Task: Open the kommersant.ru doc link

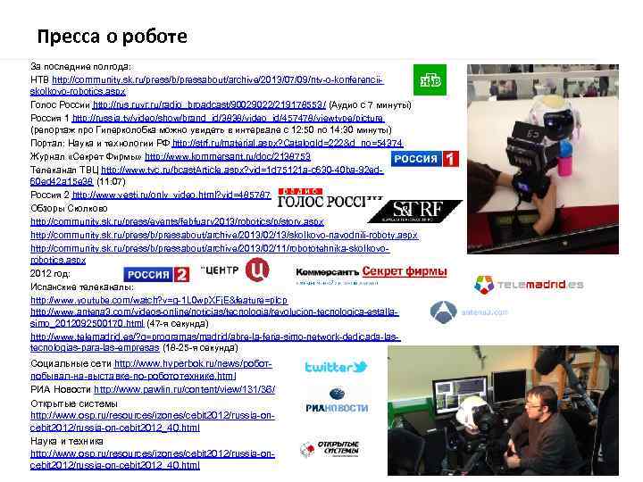Action: (x=228, y=156)
